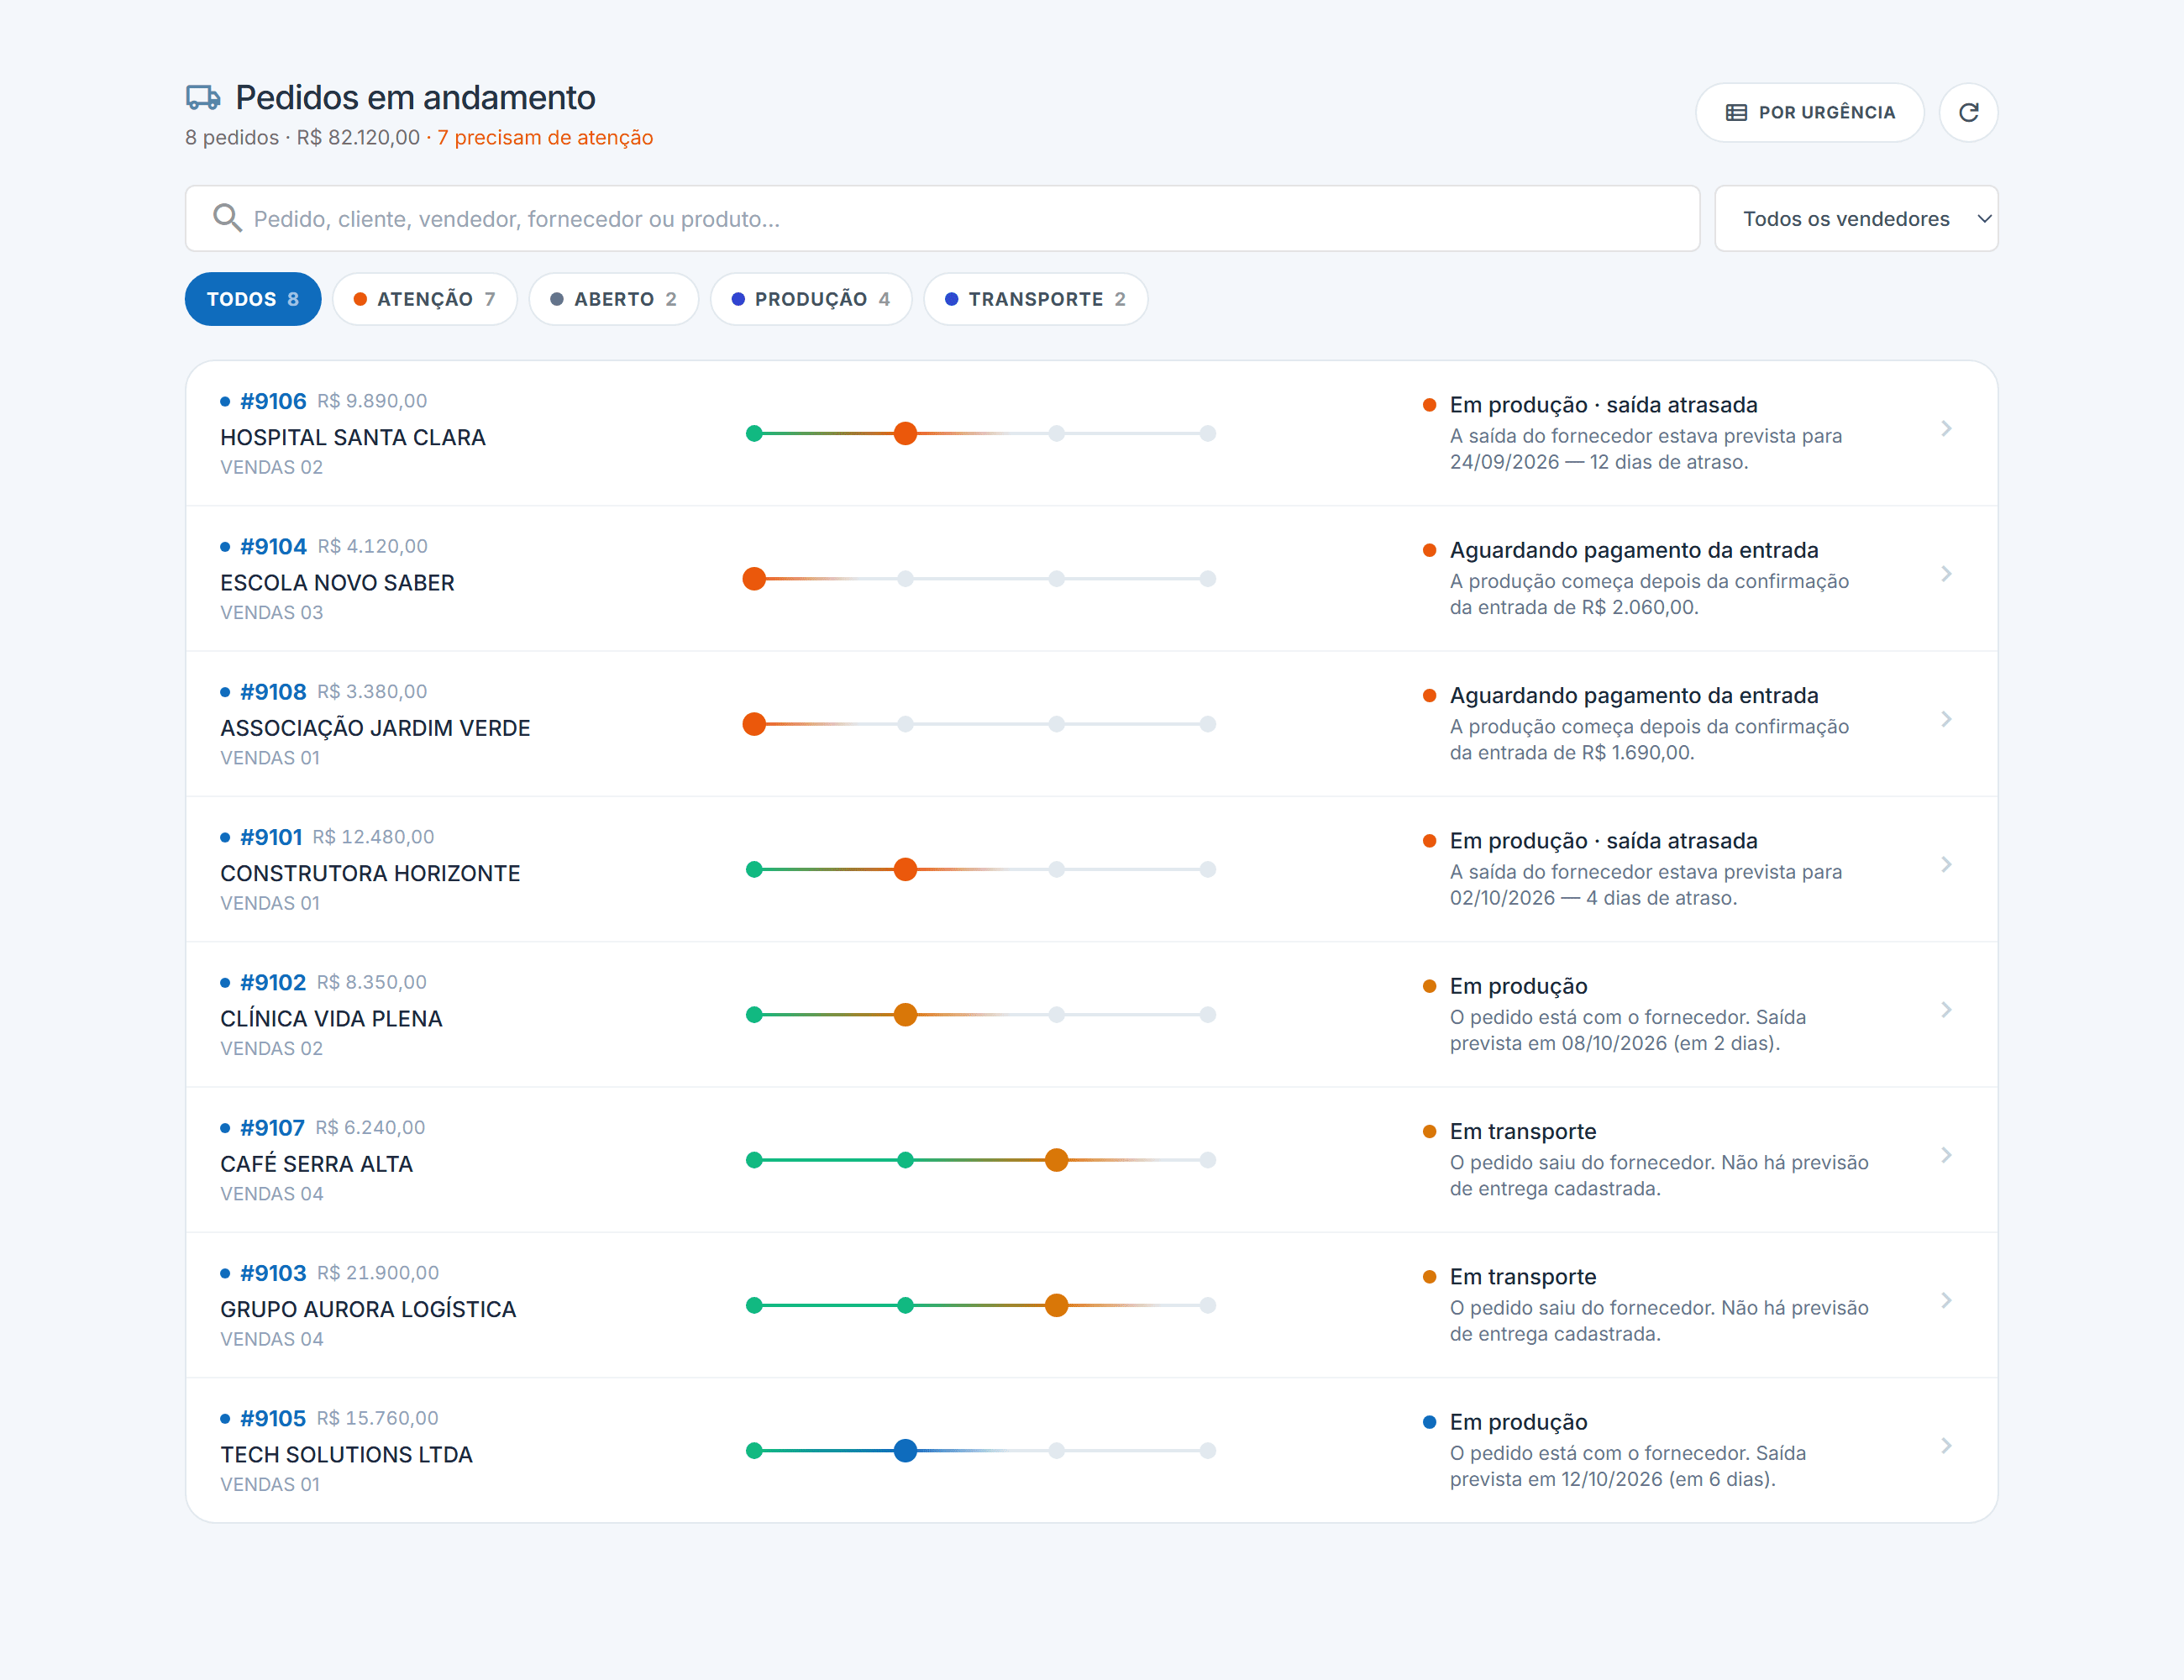Click the refresh icon button
This screenshot has width=2184, height=1680.
[x=1968, y=112]
